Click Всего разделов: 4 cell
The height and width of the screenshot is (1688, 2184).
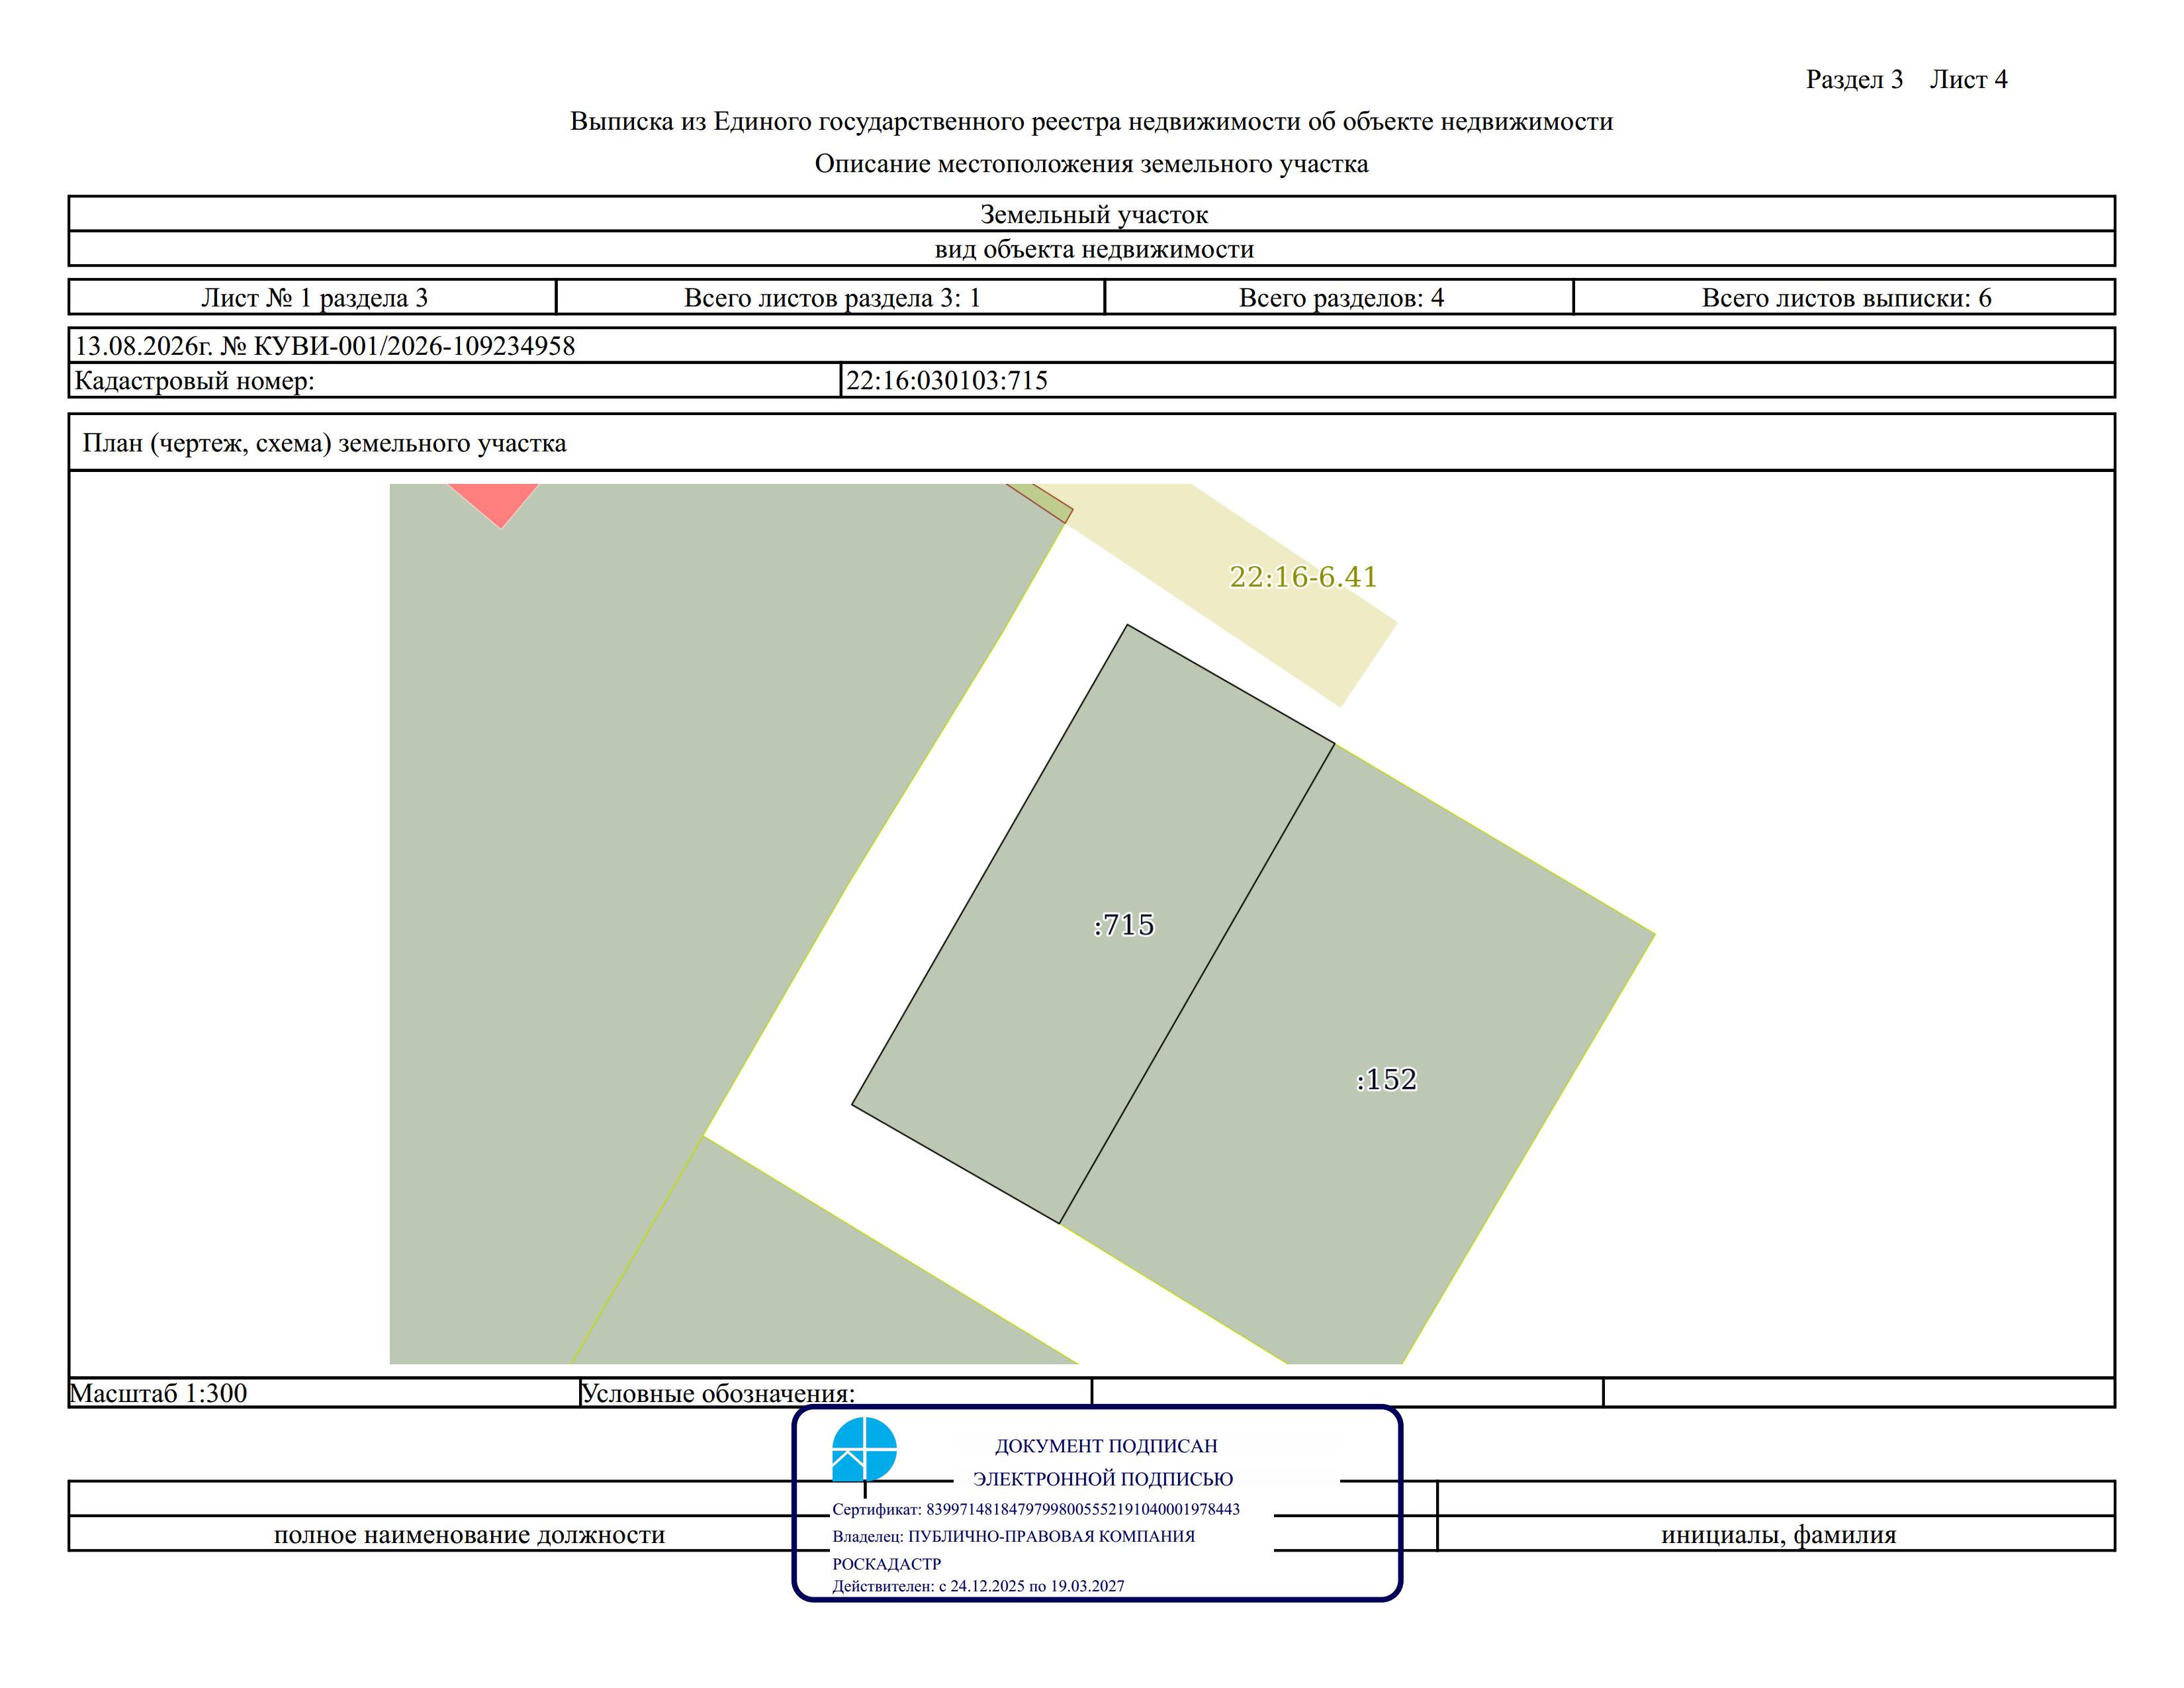(x=1340, y=297)
